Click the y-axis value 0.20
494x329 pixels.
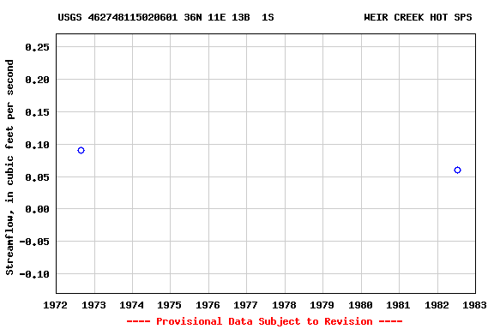37,80
